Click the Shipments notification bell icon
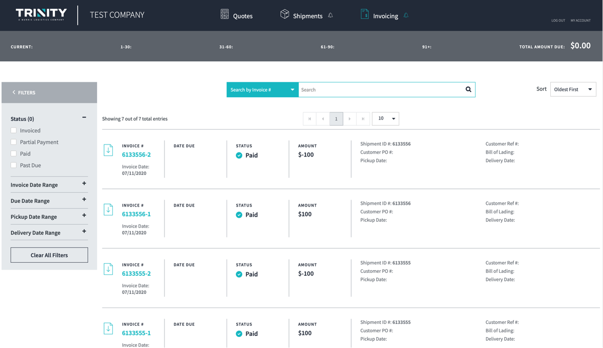Image resolution: width=603 pixels, height=348 pixels. click(x=331, y=16)
